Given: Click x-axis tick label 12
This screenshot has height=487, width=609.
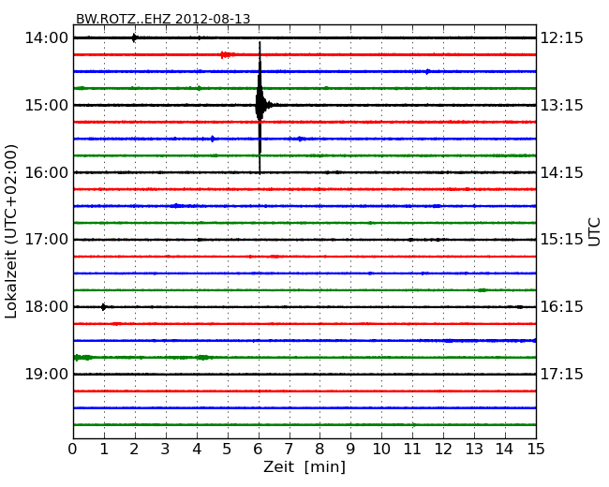Looking at the screenshot, I should tap(443, 450).
